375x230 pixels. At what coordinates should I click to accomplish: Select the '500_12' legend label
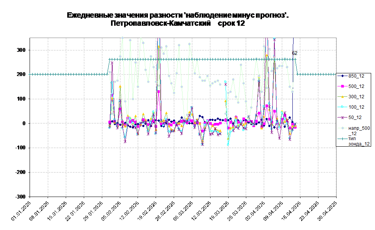(x=356, y=86)
